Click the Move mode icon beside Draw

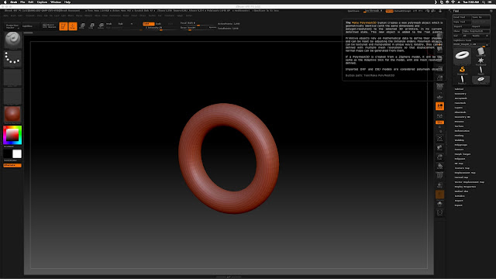82,26
